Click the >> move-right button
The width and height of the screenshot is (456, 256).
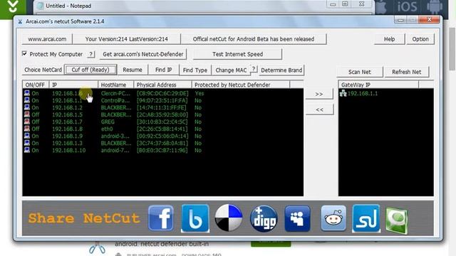pyautogui.click(x=319, y=94)
